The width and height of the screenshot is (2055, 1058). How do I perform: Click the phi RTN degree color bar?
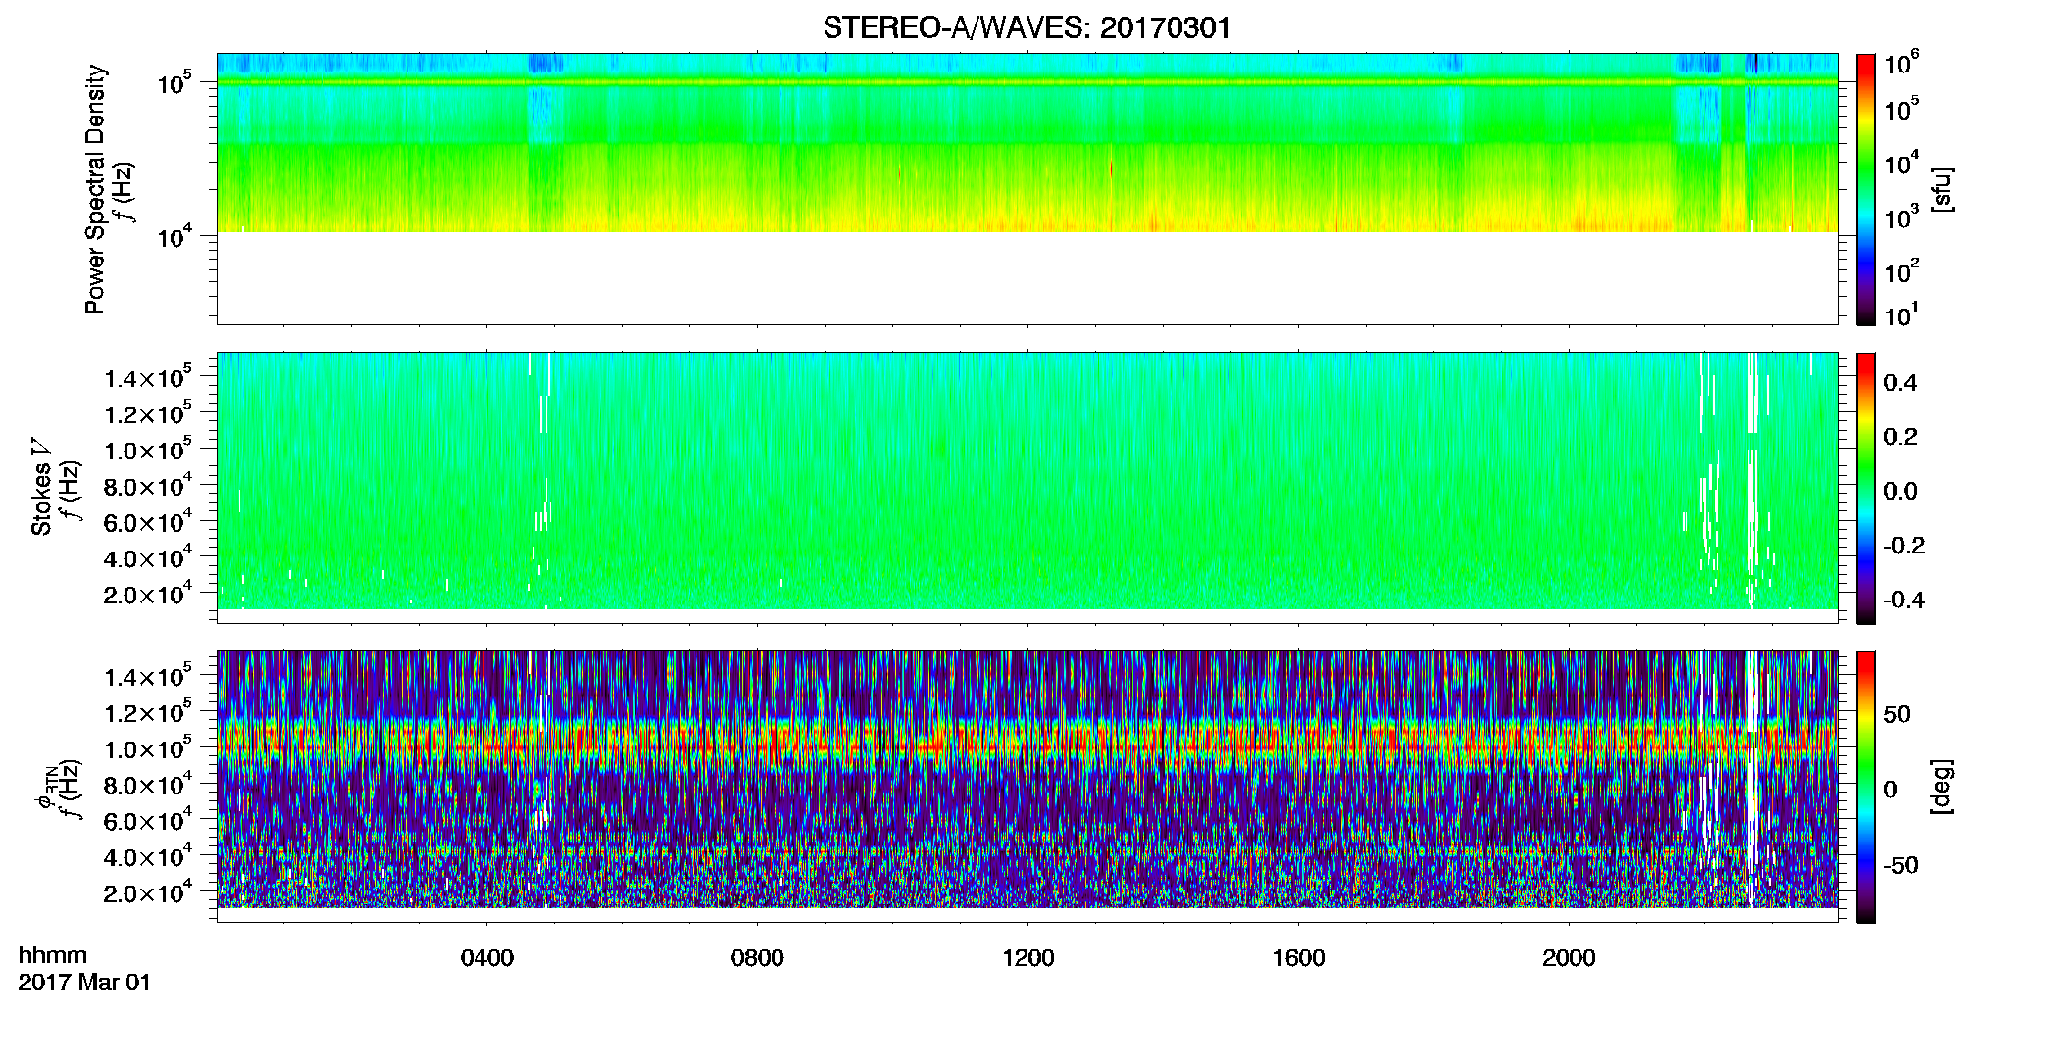point(1866,787)
